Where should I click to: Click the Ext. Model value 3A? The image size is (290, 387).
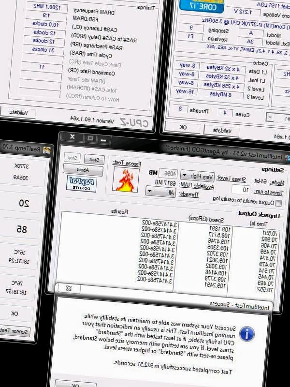pyautogui.click(x=250, y=42)
